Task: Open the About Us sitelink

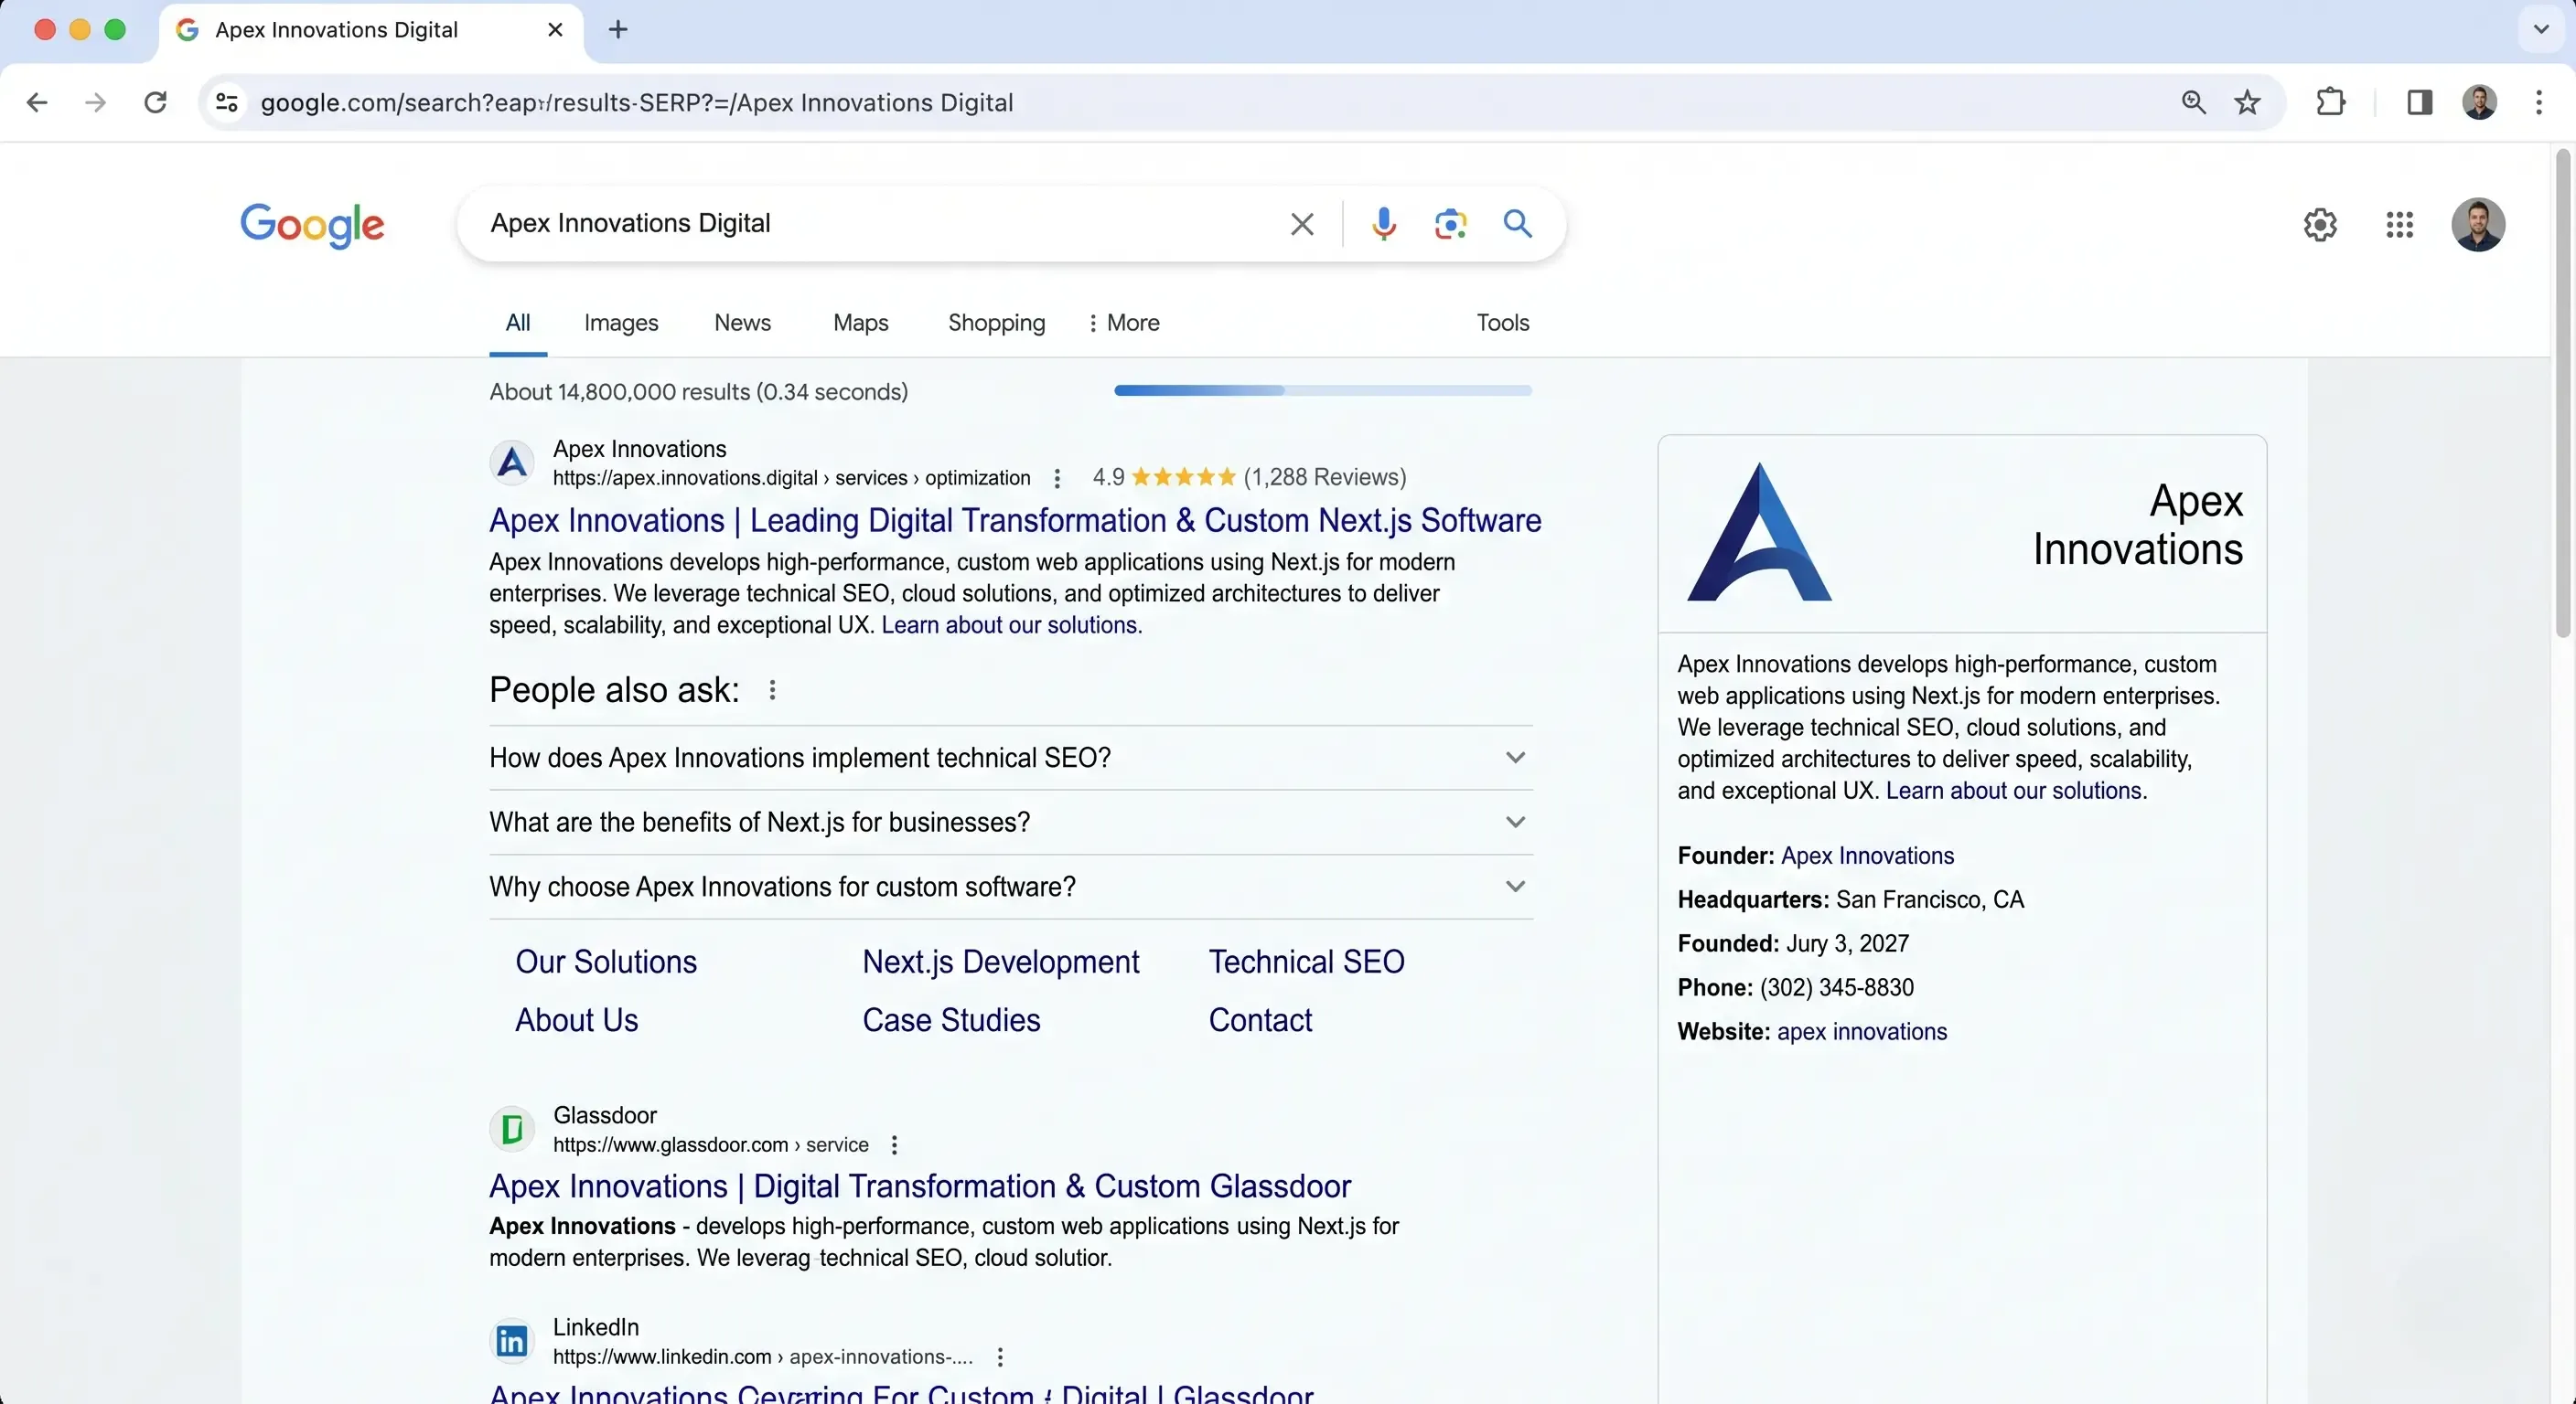Action: [576, 1020]
